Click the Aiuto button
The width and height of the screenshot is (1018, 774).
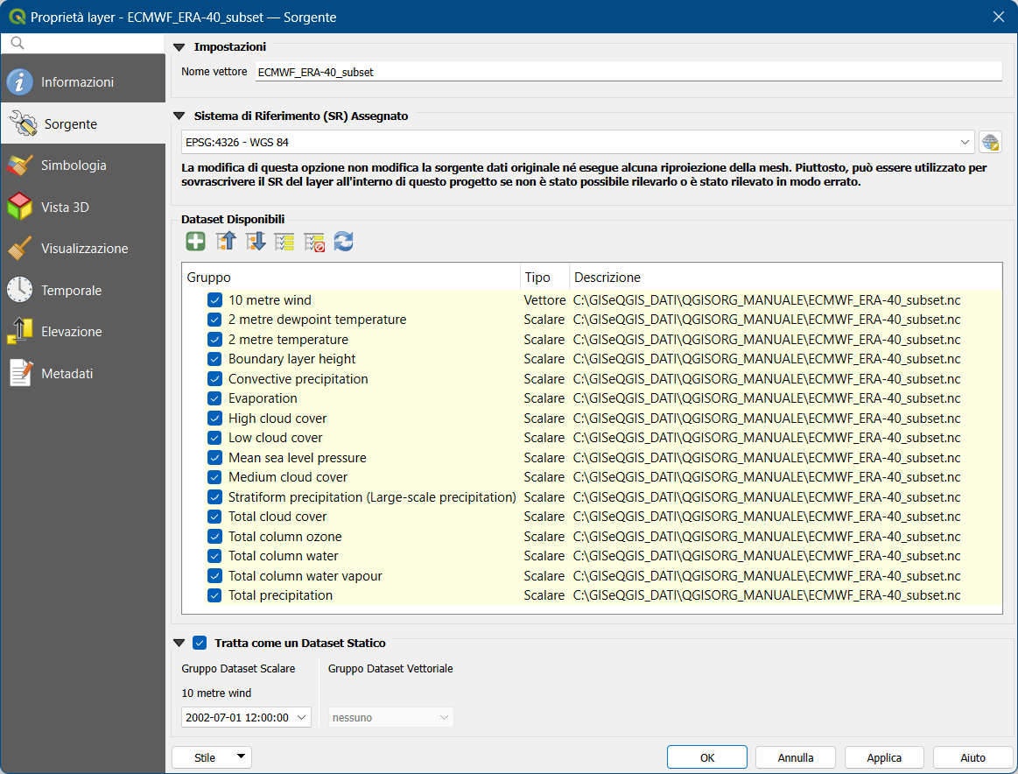tap(972, 757)
